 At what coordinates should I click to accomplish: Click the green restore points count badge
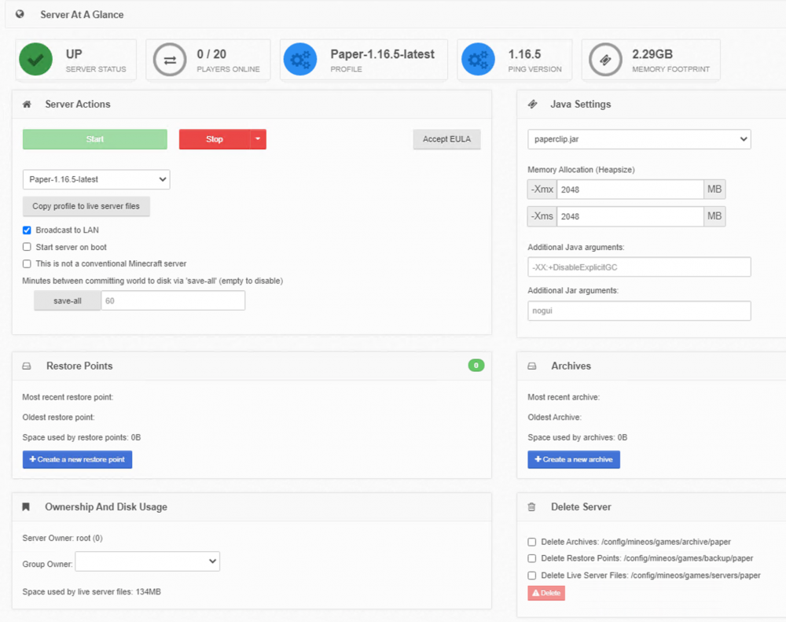pyautogui.click(x=476, y=365)
